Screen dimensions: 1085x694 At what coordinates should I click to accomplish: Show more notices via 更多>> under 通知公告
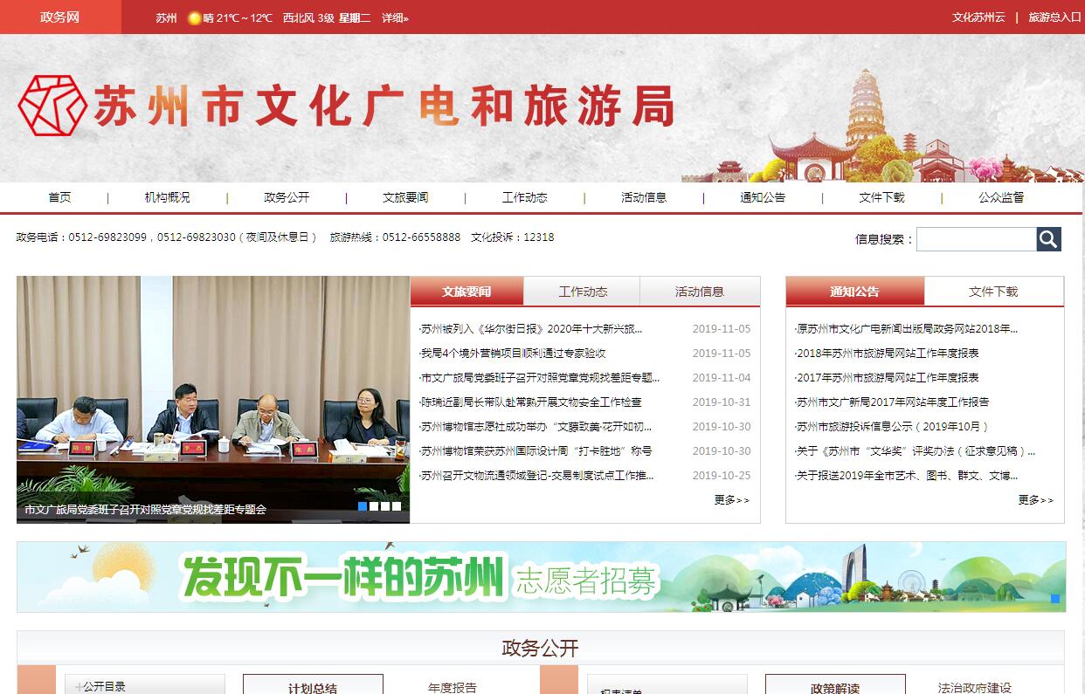click(x=1035, y=500)
